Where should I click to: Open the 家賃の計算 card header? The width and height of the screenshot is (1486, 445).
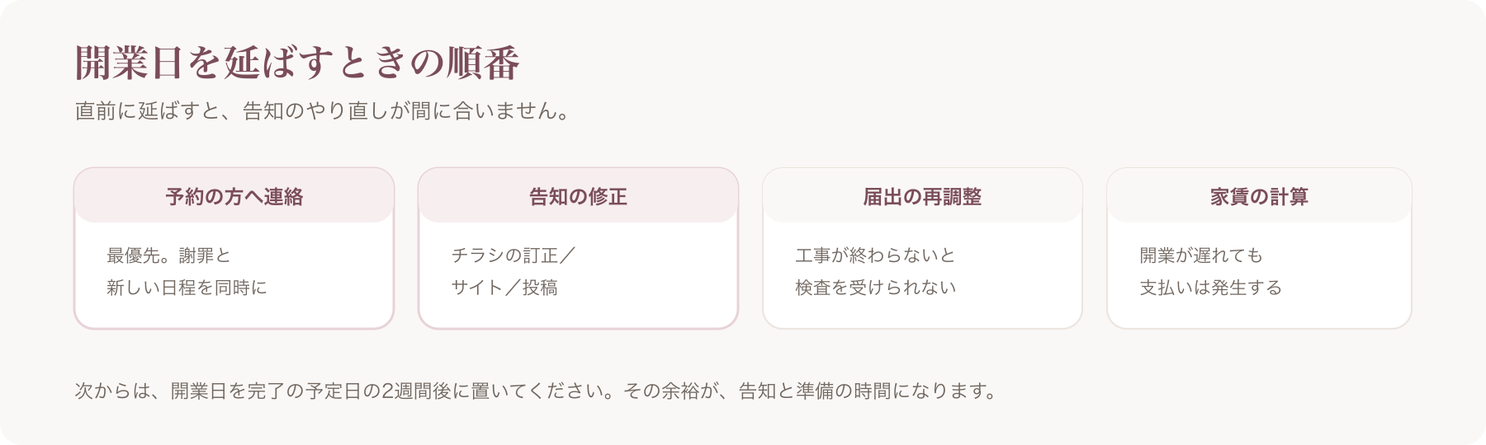click(x=1259, y=196)
